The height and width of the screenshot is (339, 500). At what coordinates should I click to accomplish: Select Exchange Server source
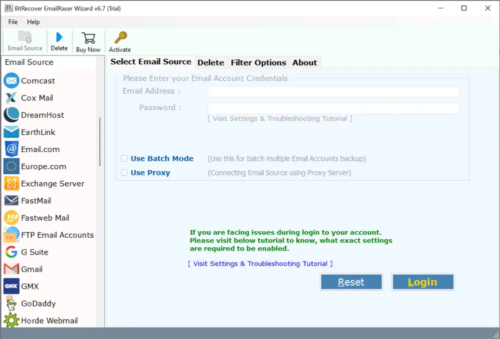click(x=52, y=184)
